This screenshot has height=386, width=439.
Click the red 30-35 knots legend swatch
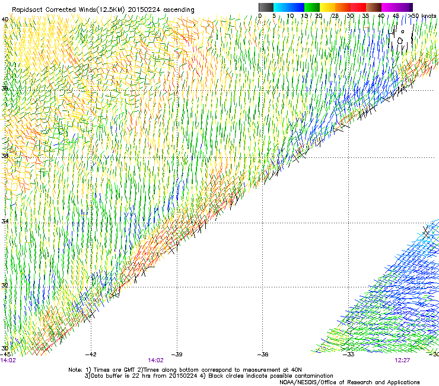coord(358,7)
